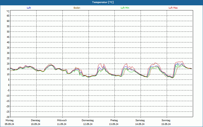Click the Sonntag day label
The width and height of the screenshot is (203, 127).
pyautogui.click(x=166, y=120)
